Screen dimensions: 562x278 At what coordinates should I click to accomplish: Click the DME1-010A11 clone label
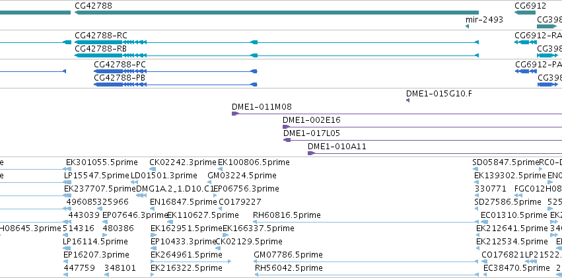337,147
